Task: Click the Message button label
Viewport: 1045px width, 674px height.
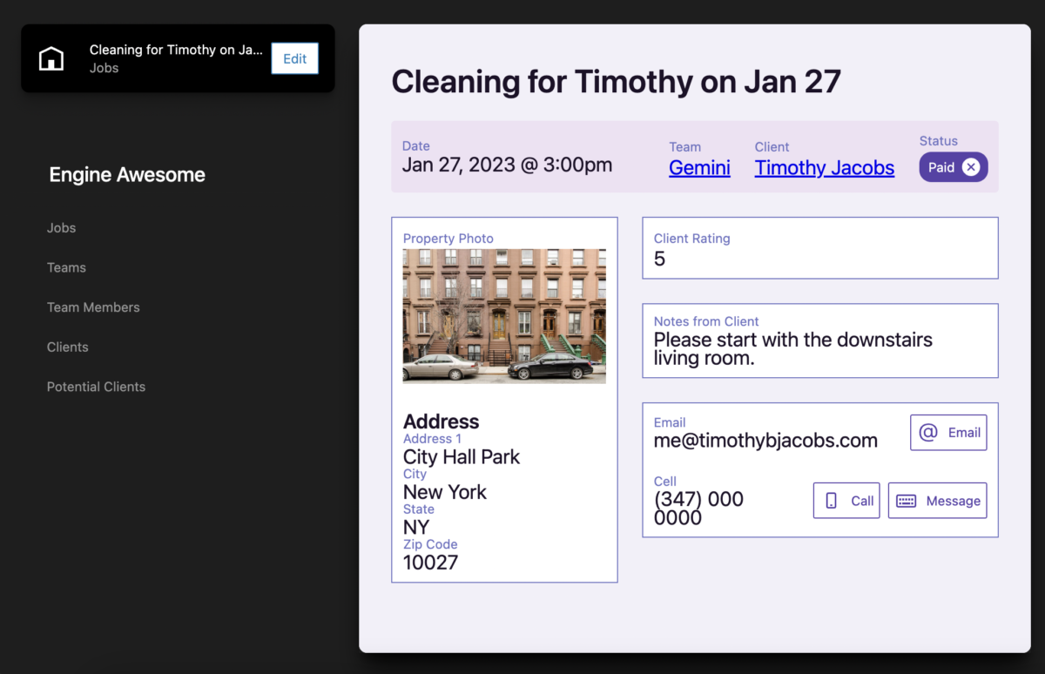Action: tap(953, 501)
